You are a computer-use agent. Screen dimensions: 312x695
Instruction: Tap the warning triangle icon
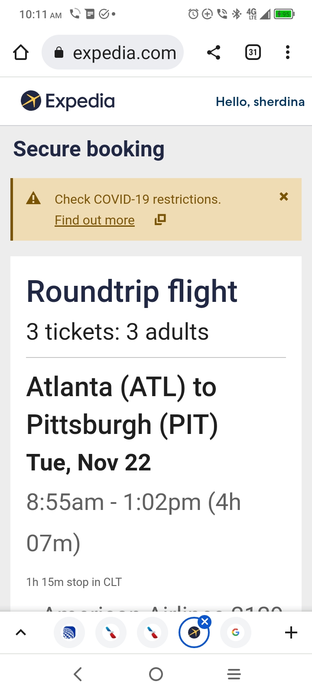point(33,199)
